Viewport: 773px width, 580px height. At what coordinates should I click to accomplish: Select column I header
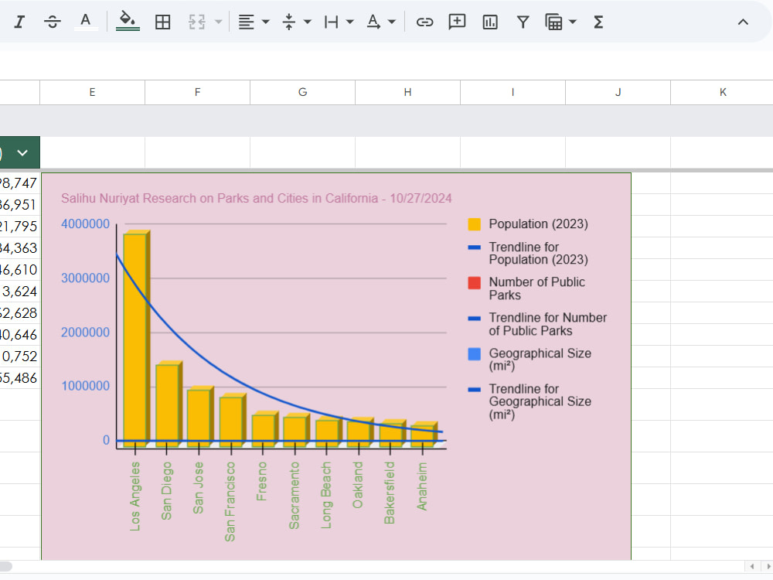(512, 92)
